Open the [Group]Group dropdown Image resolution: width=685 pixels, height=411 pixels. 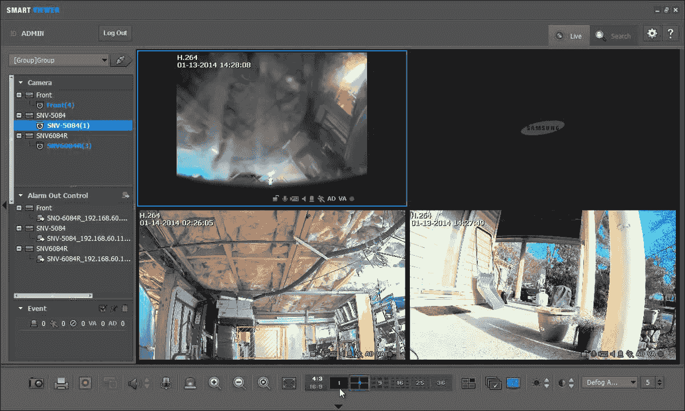coord(58,60)
